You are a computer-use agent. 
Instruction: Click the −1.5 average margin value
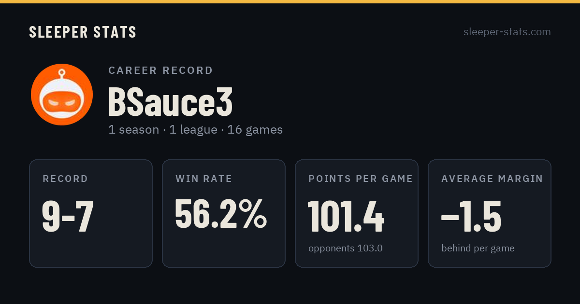tap(471, 217)
